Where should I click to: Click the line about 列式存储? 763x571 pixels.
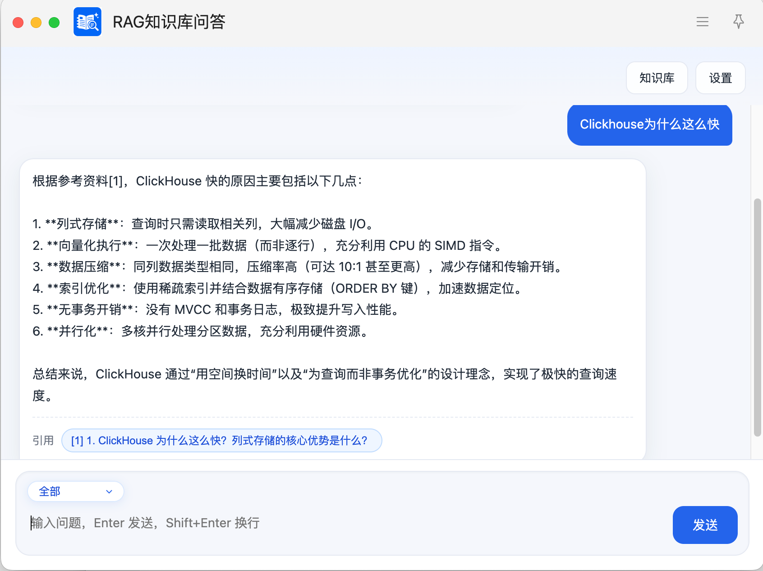[x=204, y=224]
